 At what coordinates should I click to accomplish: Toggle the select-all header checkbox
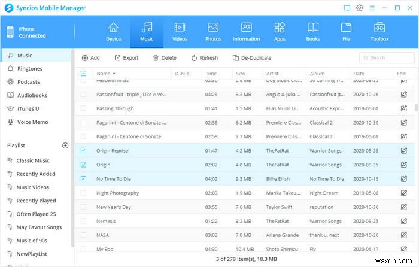83,73
